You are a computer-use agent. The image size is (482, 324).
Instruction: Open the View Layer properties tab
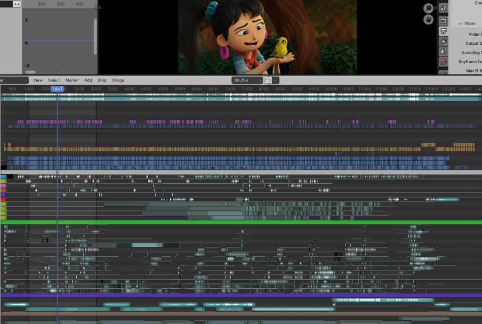[443, 41]
